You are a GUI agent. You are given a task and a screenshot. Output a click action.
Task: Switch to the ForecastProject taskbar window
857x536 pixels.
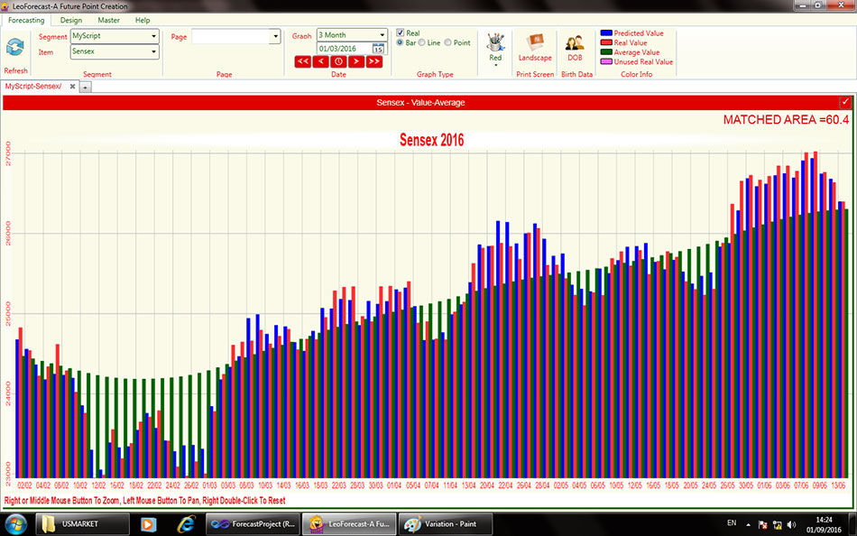tap(253, 524)
